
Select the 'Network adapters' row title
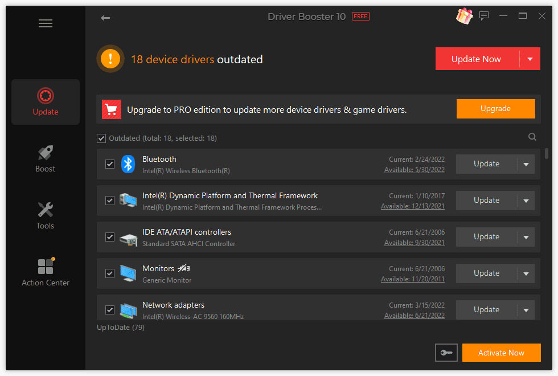click(173, 305)
